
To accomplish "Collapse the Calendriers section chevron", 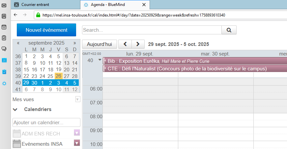I will tap(15, 109).
